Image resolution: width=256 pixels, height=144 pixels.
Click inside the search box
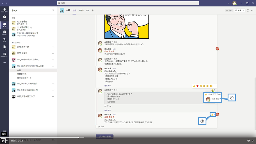click(x=128, y=3)
